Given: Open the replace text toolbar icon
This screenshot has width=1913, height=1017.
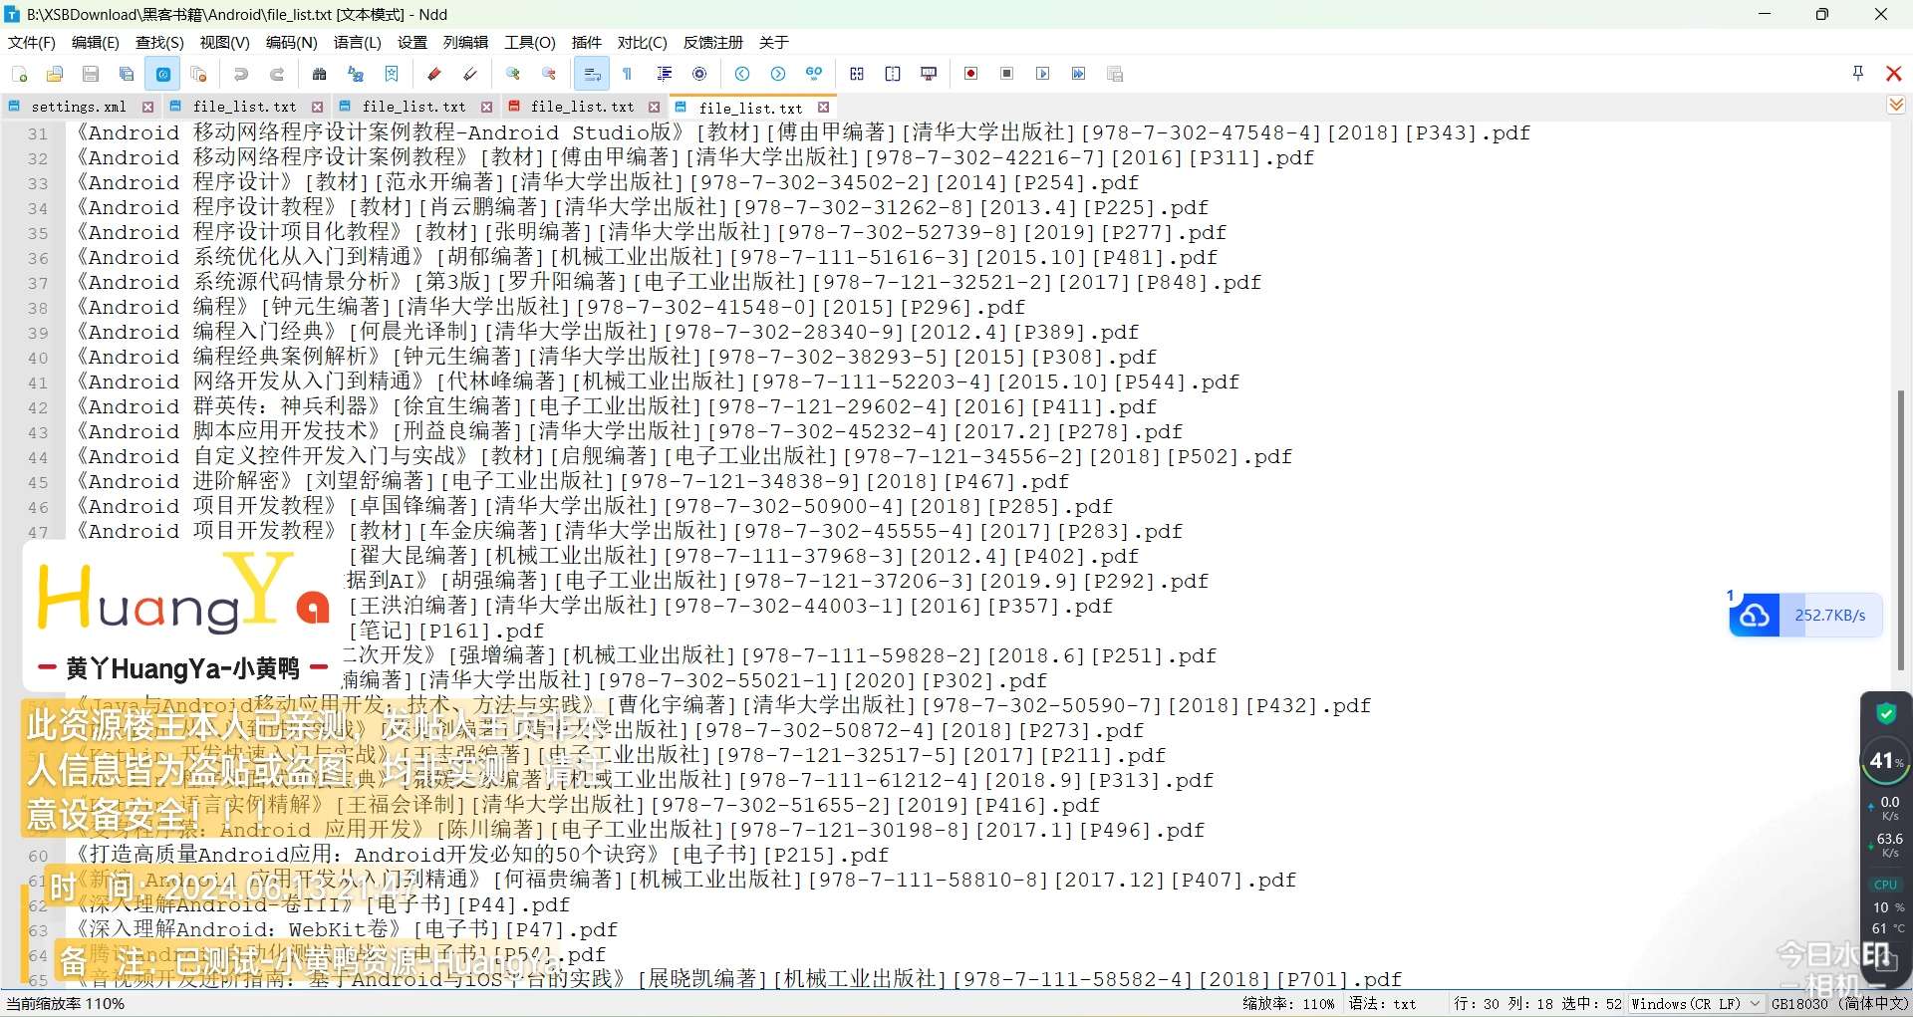Looking at the screenshot, I should pyautogui.click(x=356, y=74).
